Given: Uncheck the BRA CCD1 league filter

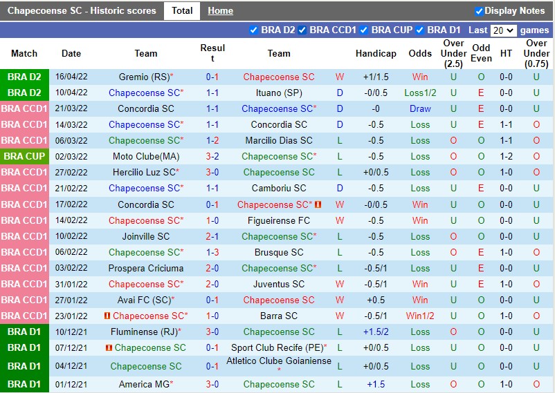Looking at the screenshot, I should click(x=302, y=30).
